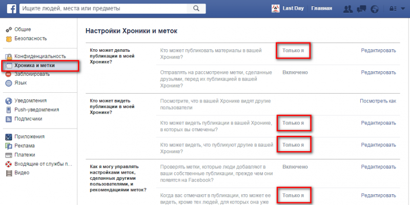Click Кто может публиковать материалы question

(211, 54)
